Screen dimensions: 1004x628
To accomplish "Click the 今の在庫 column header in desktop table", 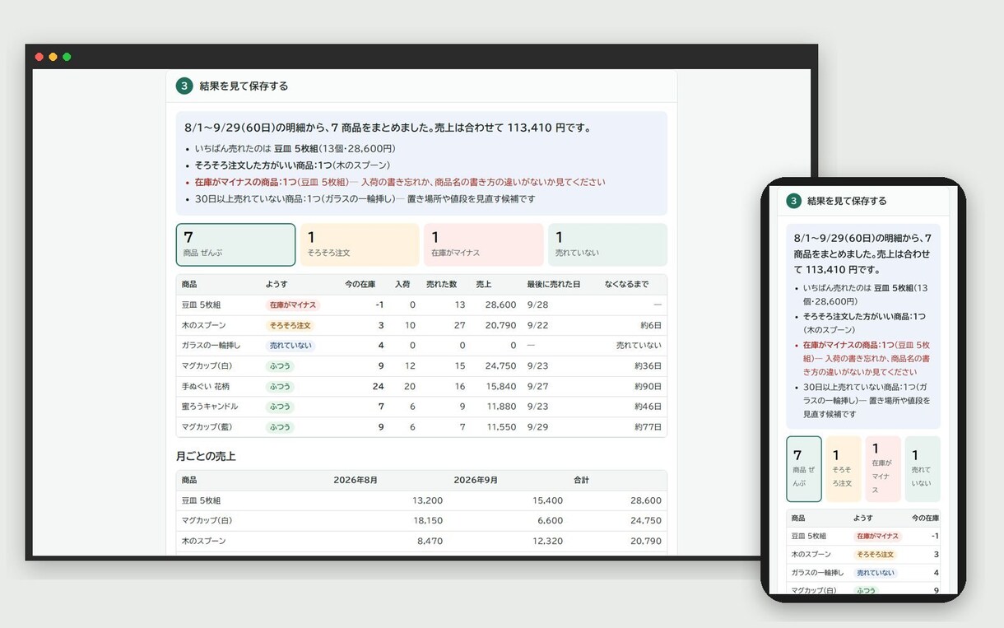I will (360, 284).
